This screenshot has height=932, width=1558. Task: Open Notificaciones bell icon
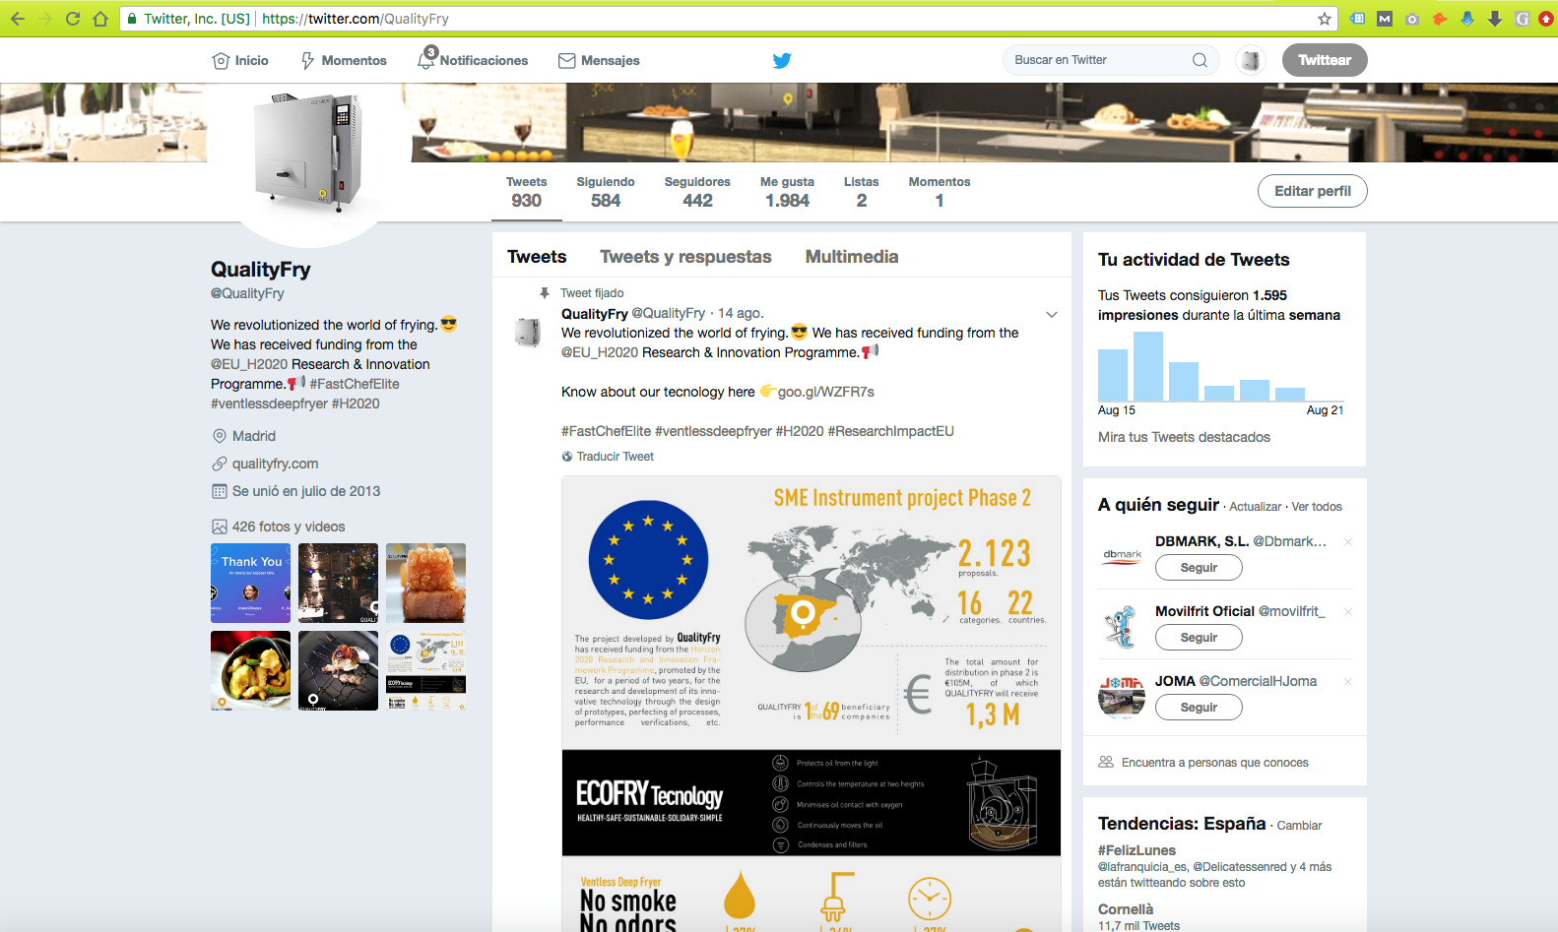pyautogui.click(x=426, y=60)
